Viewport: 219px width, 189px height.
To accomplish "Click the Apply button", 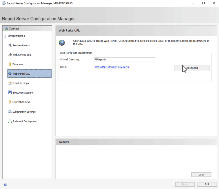I will pos(185,184).
